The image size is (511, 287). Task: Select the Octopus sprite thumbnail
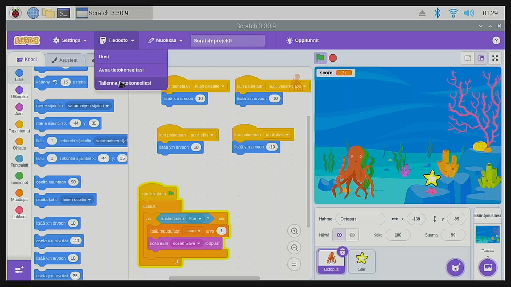(331, 261)
